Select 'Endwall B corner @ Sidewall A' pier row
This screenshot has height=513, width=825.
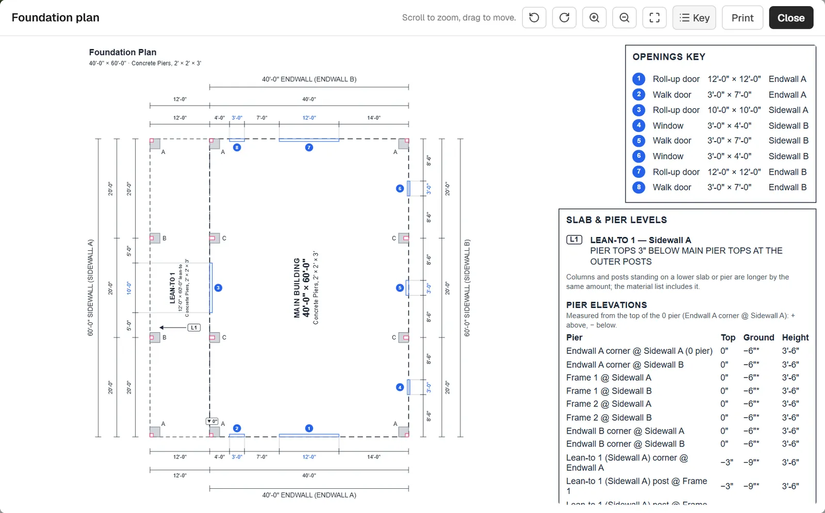(687, 431)
